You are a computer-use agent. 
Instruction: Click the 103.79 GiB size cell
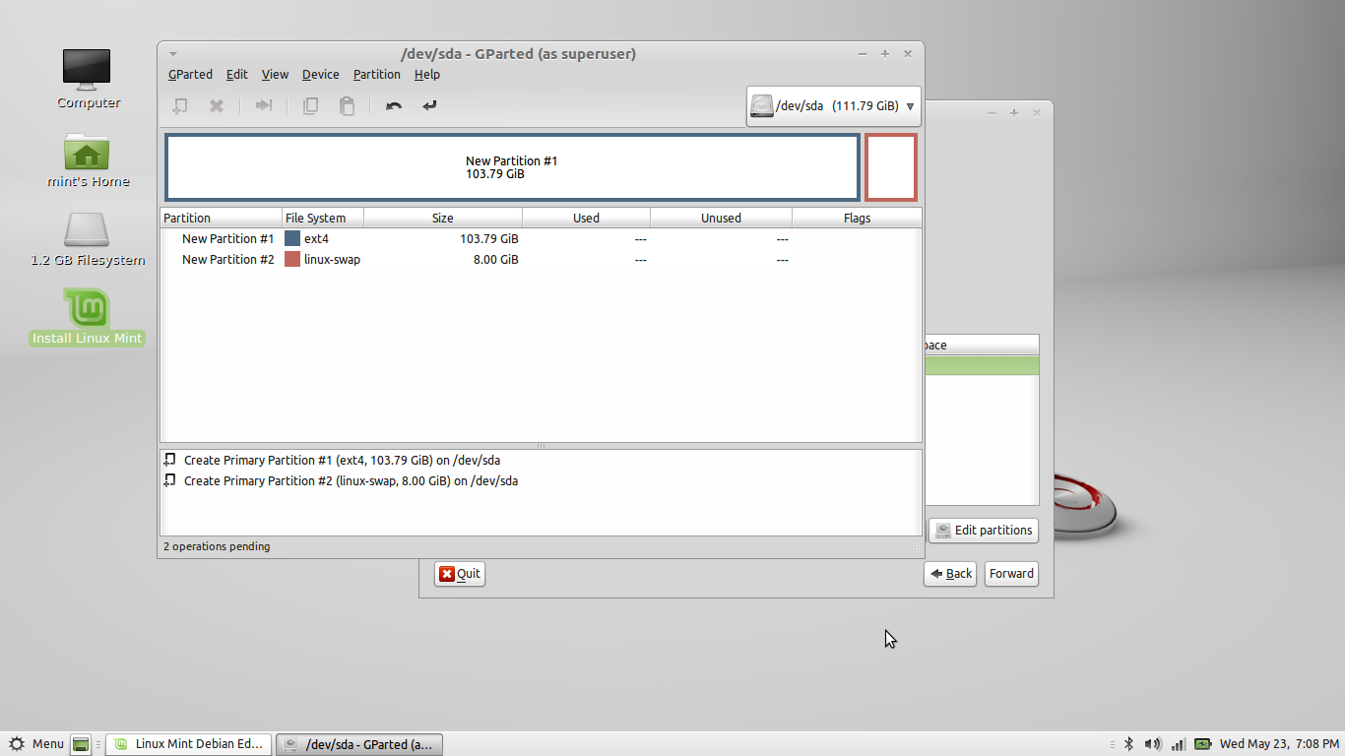(488, 238)
